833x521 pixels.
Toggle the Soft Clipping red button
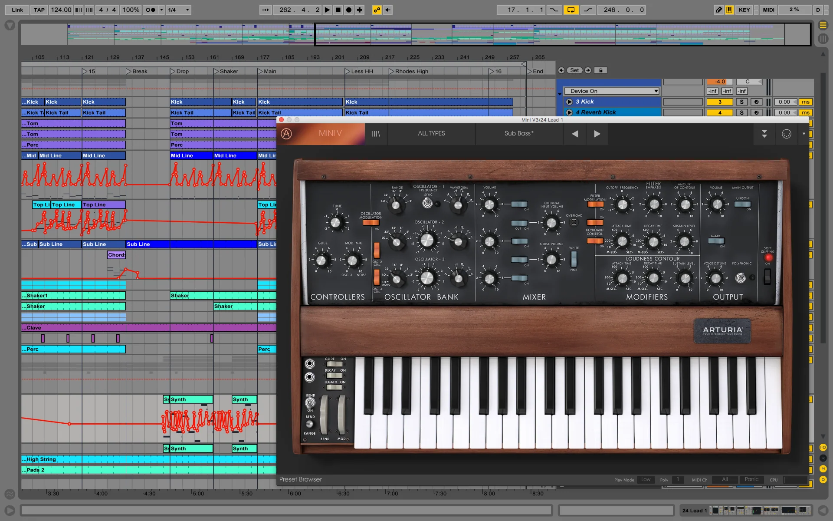tap(768, 257)
